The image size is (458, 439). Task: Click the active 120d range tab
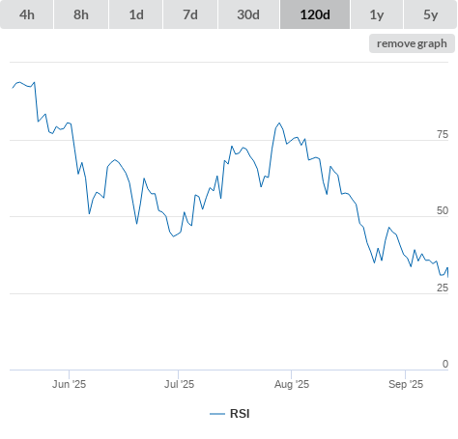coord(315,14)
